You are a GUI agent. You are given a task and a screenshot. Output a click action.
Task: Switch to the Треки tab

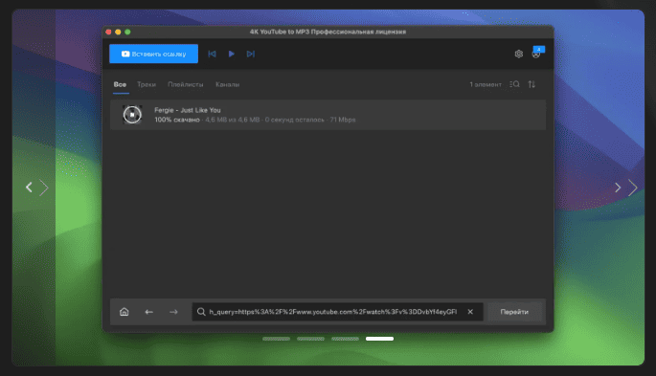(x=147, y=84)
